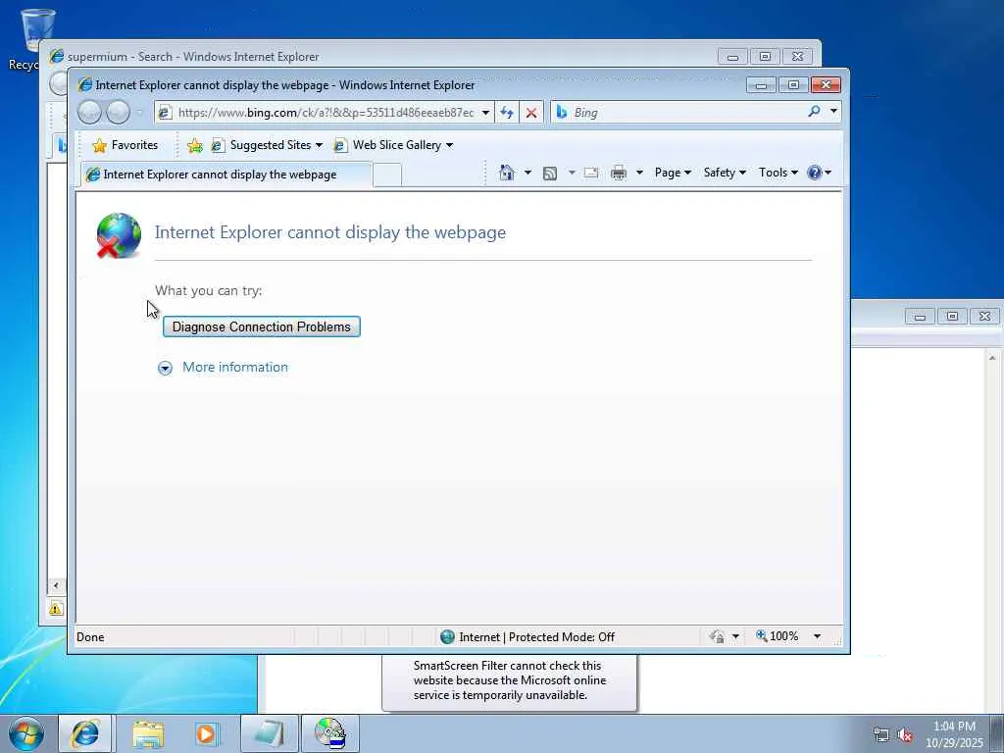Open the Print options dropdown arrow
This screenshot has width=1004, height=753.
(639, 173)
